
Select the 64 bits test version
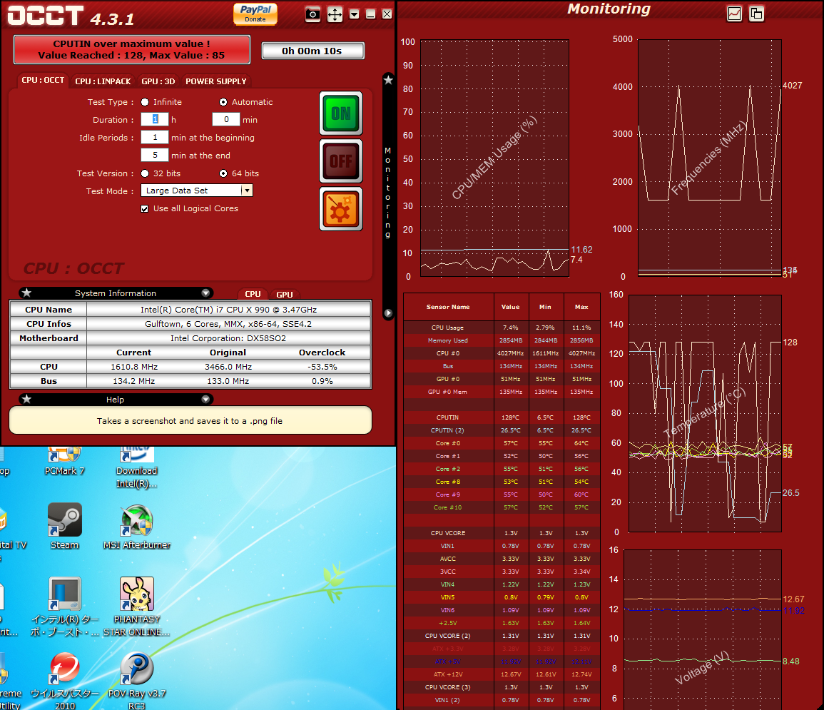click(223, 173)
